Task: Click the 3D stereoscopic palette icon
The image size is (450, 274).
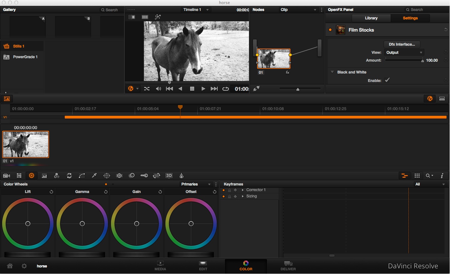Action: 169,176
